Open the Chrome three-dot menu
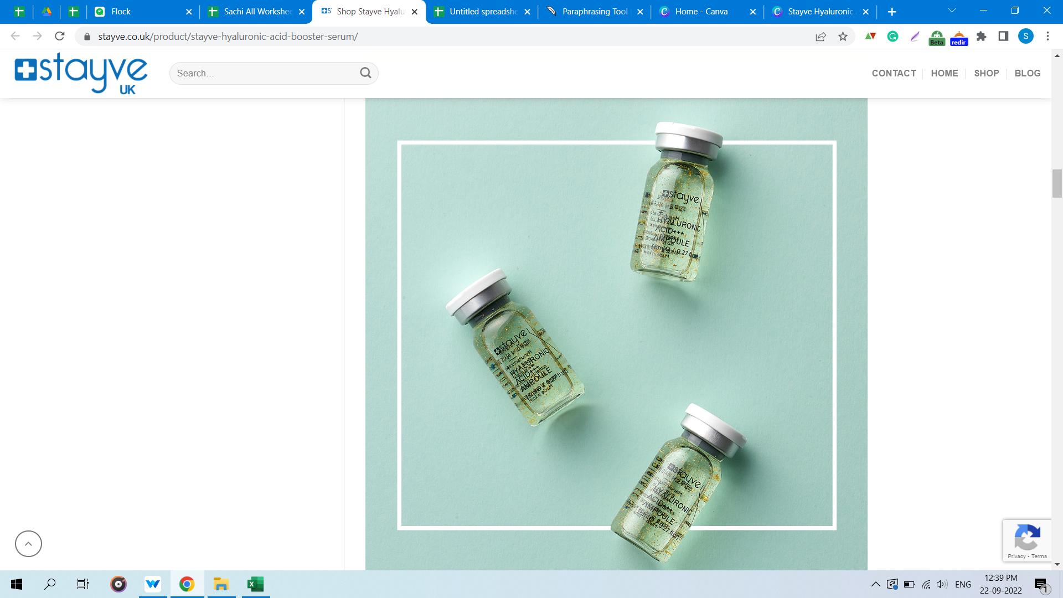The width and height of the screenshot is (1063, 598). click(x=1047, y=37)
